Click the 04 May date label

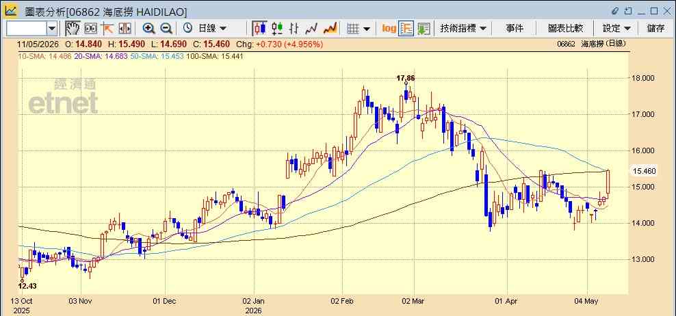point(588,301)
